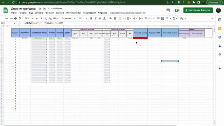This screenshot has height=126, width=224.
Task: Insert a comment from toolbar
Action: [x=158, y=19]
